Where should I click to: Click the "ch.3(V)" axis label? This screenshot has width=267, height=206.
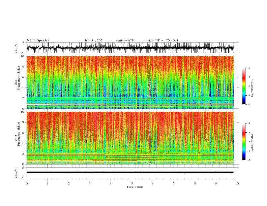[x=16, y=173]
